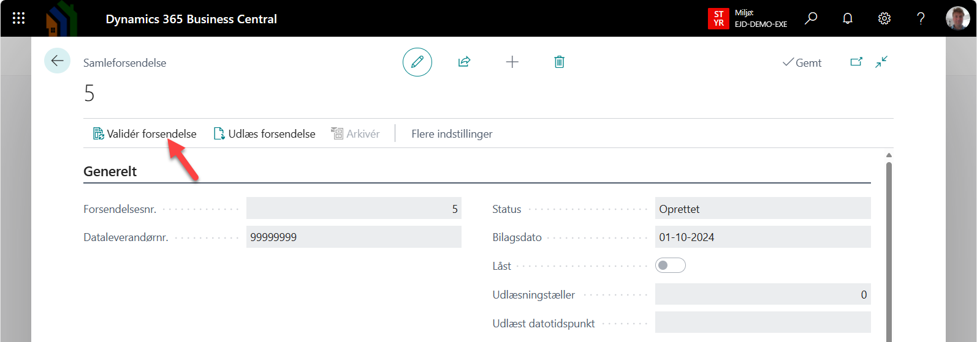Viewport: 977px width, 342px height.
Task: Click the plus icon to create new
Action: [x=512, y=62]
